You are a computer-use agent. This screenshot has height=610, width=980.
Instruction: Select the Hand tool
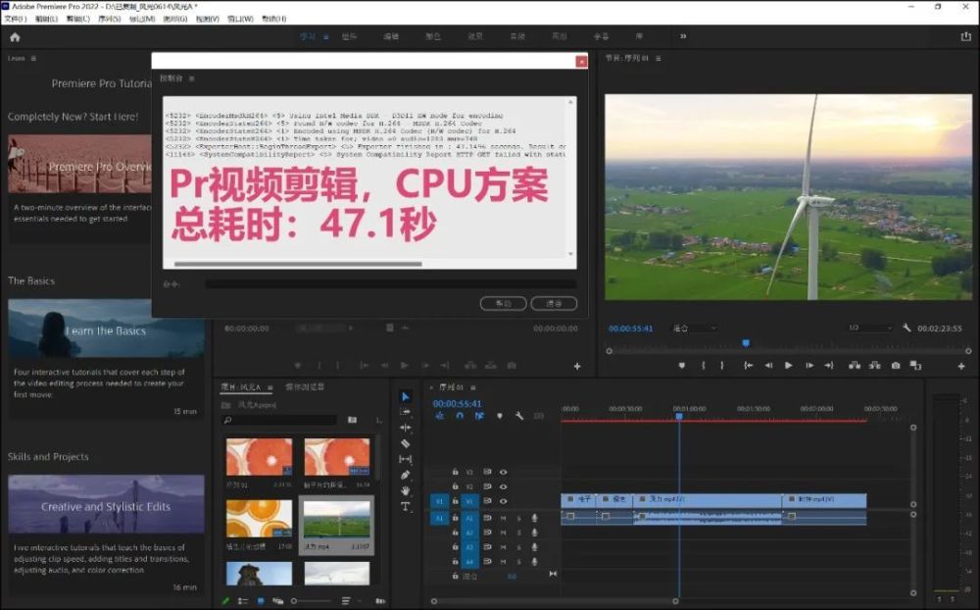click(x=406, y=490)
